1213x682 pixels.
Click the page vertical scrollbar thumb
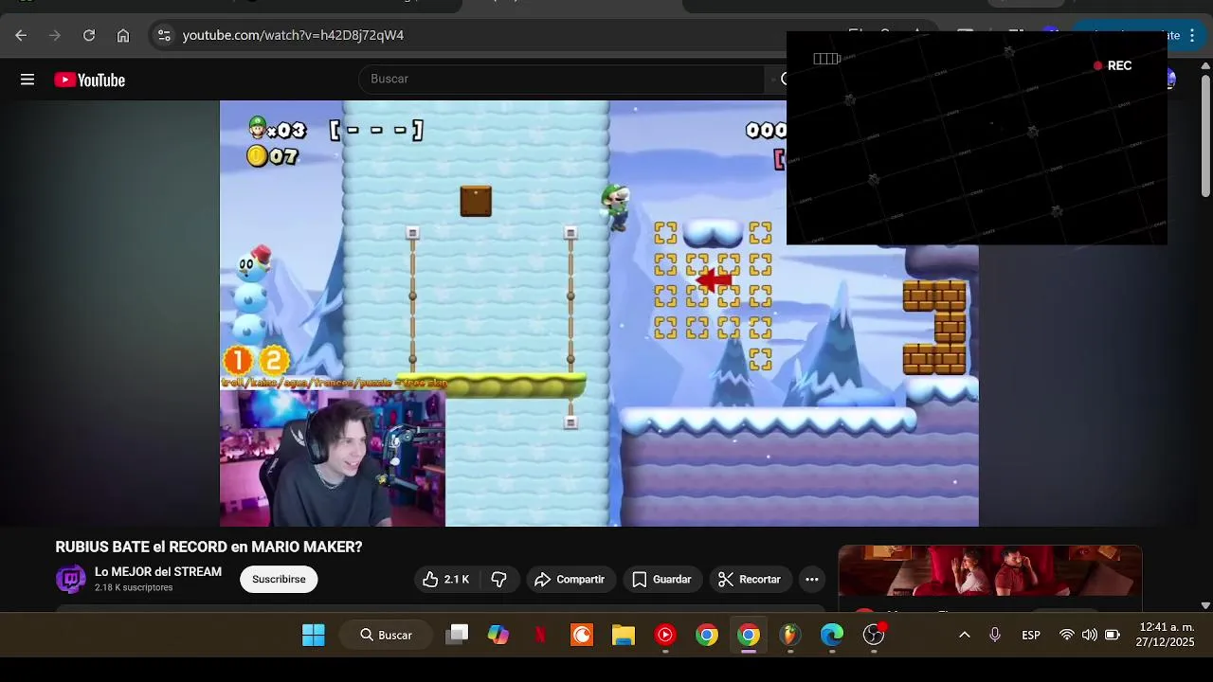pos(1205,135)
